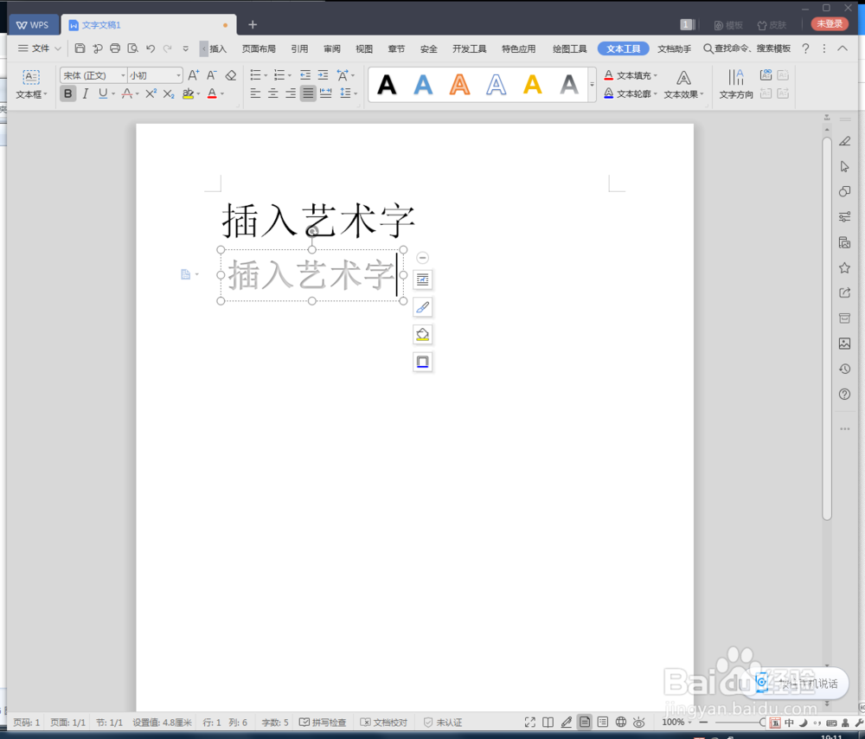This screenshot has height=739, width=865.
Task: Open the File menu
Action: pos(39,48)
